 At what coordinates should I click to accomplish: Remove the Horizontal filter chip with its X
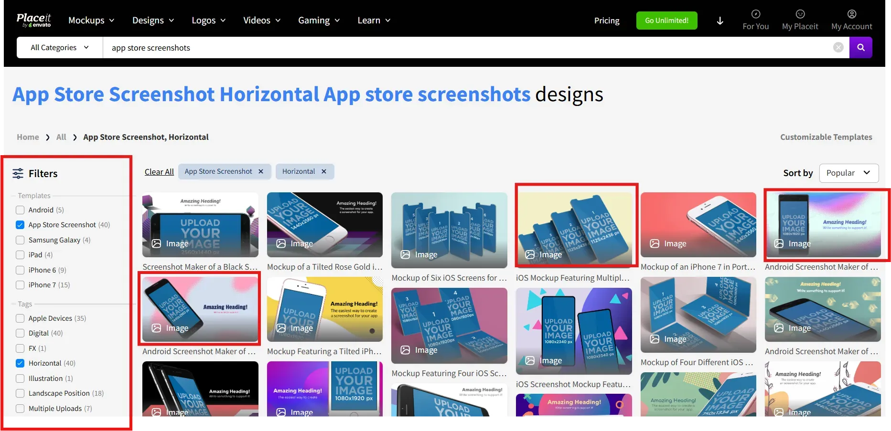tap(323, 171)
